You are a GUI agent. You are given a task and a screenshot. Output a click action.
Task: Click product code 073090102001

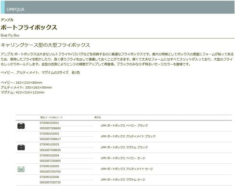[50, 123]
